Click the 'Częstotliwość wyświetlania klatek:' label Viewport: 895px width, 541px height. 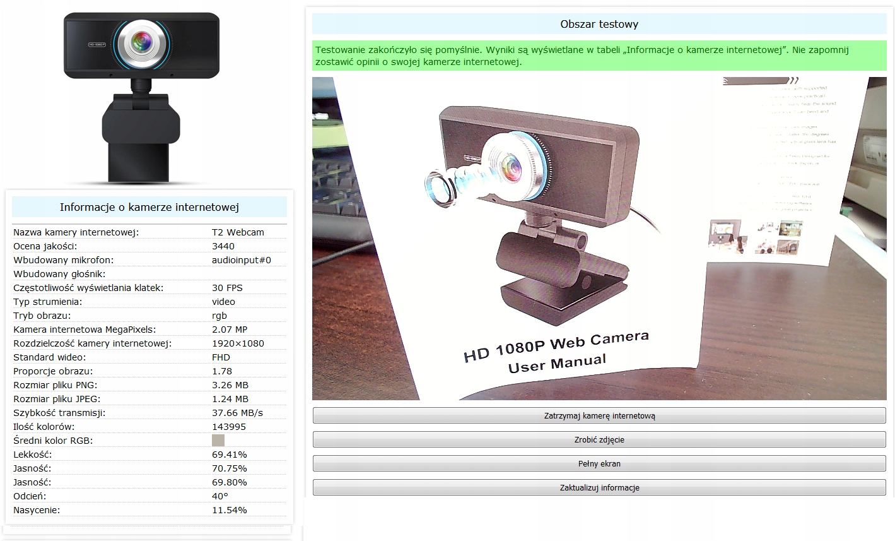(88, 288)
